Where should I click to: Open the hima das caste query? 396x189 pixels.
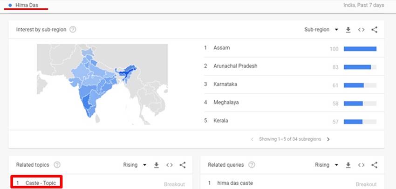pyautogui.click(x=236, y=183)
